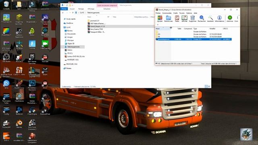
Task: Open DiRT 4 desktop shortcut
Action: [6, 137]
